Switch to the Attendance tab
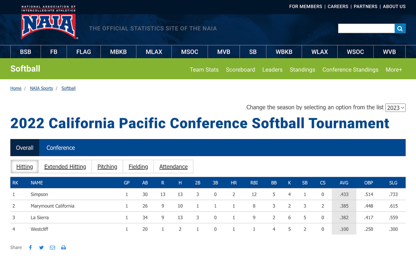The width and height of the screenshot is (416, 261). point(173,167)
